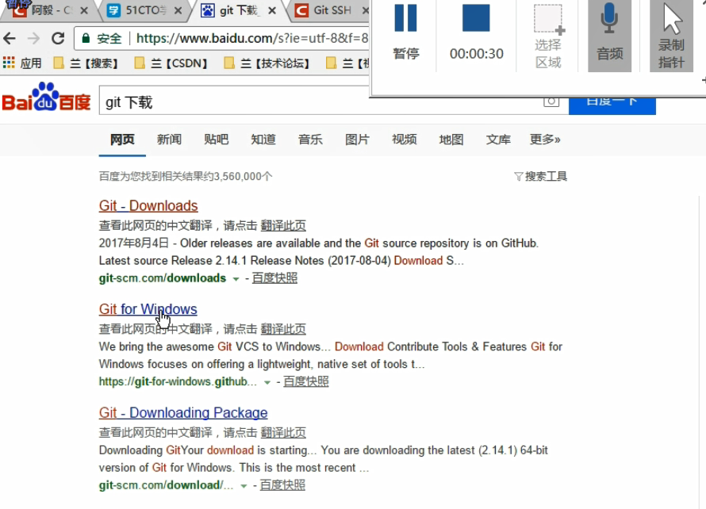Select the 音乐 search category

310,140
